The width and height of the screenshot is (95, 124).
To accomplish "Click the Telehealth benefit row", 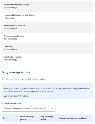I will 47,49.
